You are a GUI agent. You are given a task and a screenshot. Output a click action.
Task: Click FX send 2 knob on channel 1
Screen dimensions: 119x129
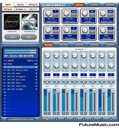click(47, 65)
